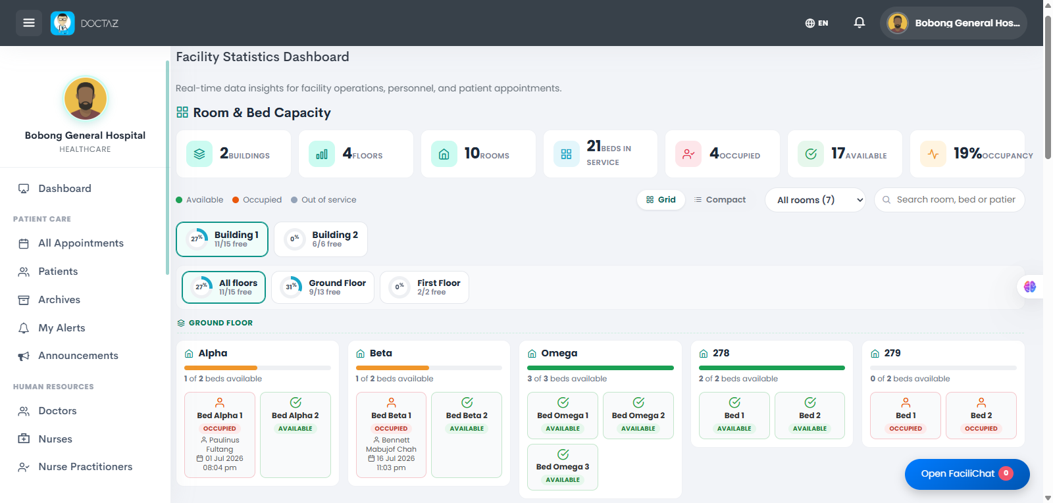Click the notification bell icon
1053x503 pixels.
pos(860,23)
